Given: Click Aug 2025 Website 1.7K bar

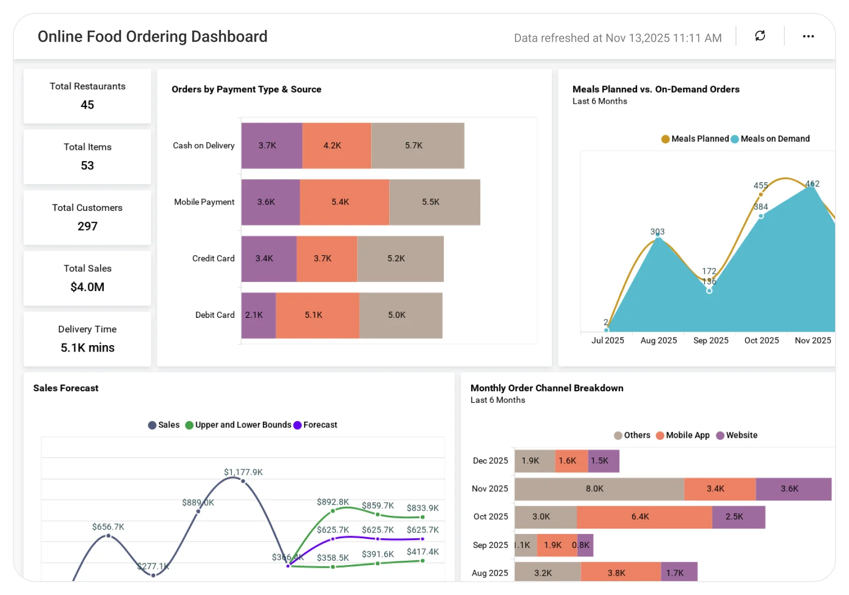Looking at the screenshot, I should [679, 571].
